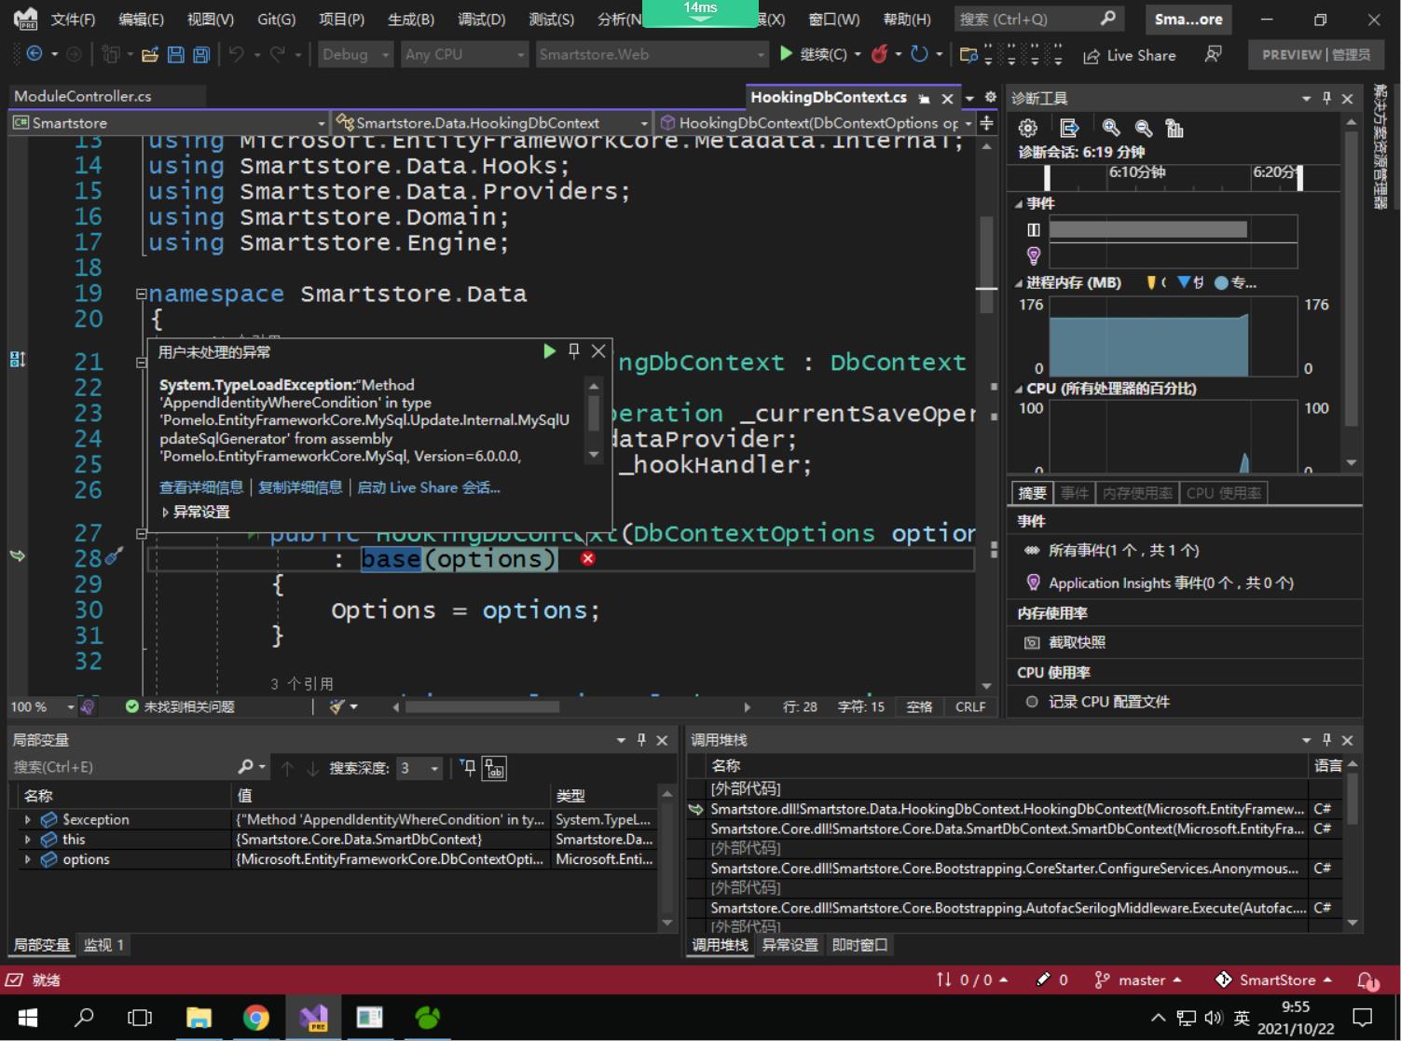Expand the $exception variable in 局部变量

(27, 819)
